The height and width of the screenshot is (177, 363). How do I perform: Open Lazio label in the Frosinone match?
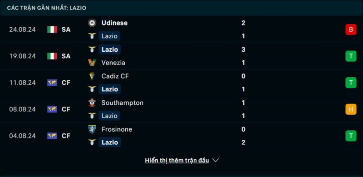pos(110,142)
